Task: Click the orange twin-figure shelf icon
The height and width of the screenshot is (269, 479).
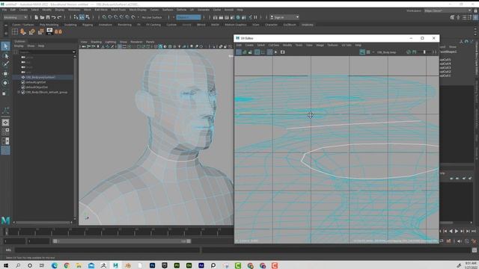Action: pos(58,31)
